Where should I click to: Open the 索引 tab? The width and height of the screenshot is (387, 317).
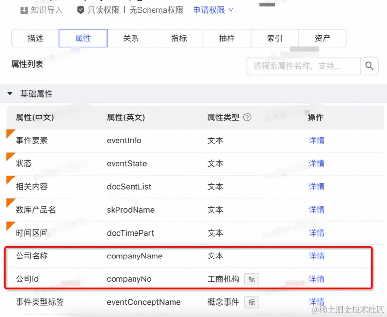[x=275, y=38]
